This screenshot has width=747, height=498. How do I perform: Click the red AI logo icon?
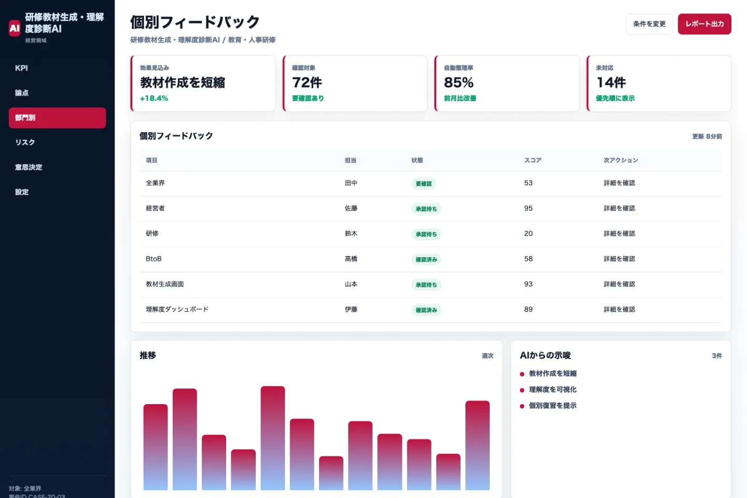(15, 29)
